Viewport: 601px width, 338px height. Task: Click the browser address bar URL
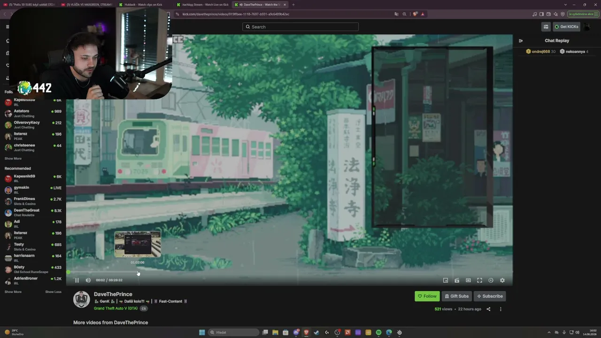236,14
